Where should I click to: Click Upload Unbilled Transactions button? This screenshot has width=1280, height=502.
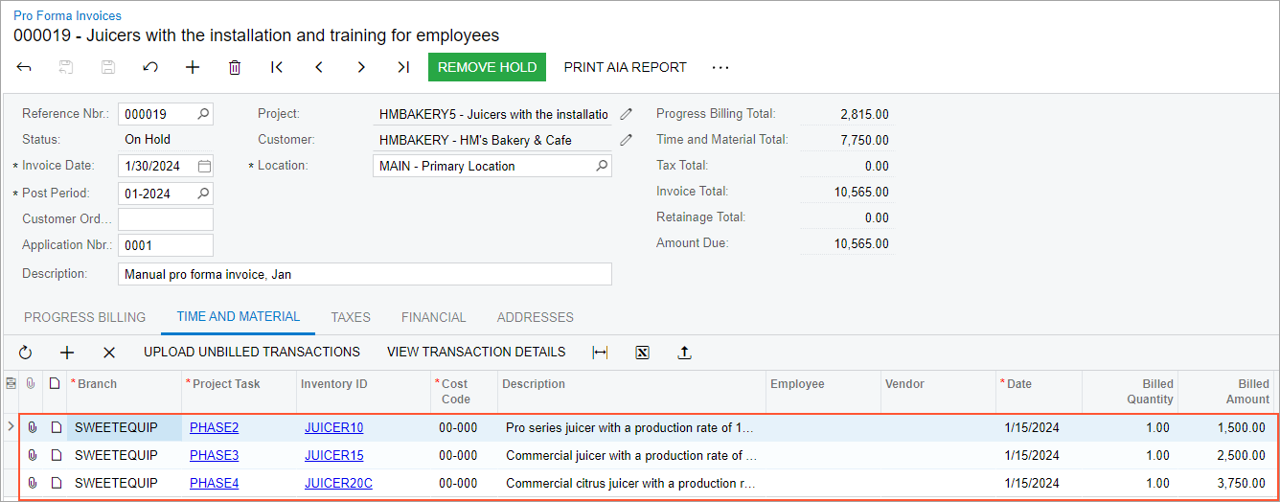(x=252, y=352)
